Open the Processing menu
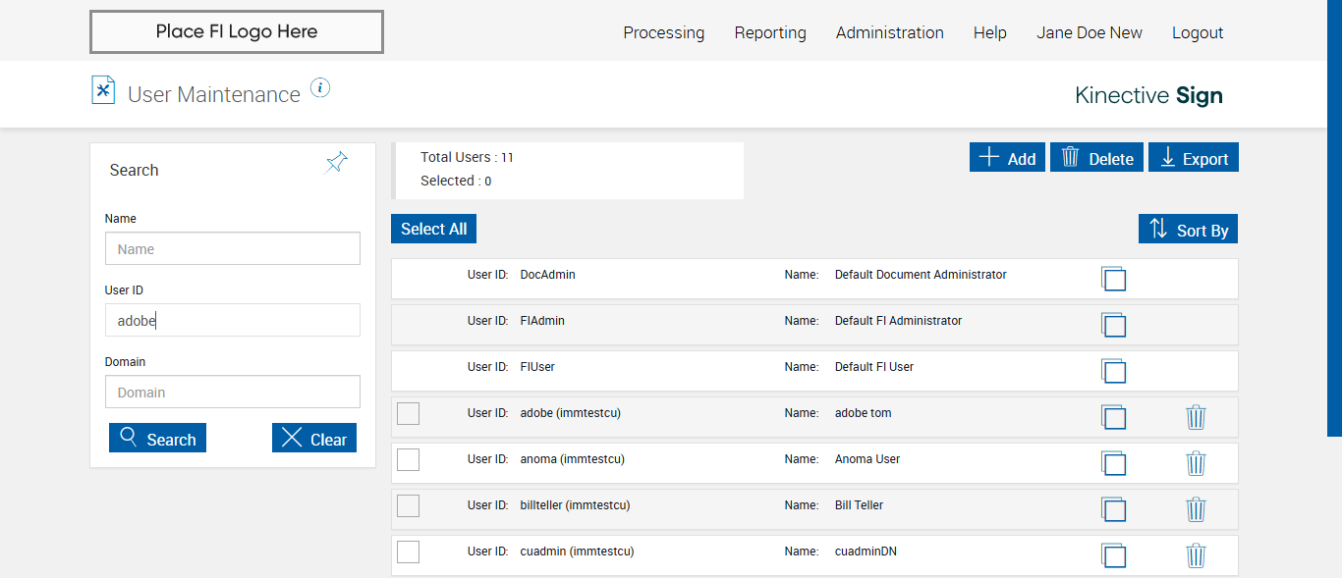The height and width of the screenshot is (578, 1342). pyautogui.click(x=663, y=32)
